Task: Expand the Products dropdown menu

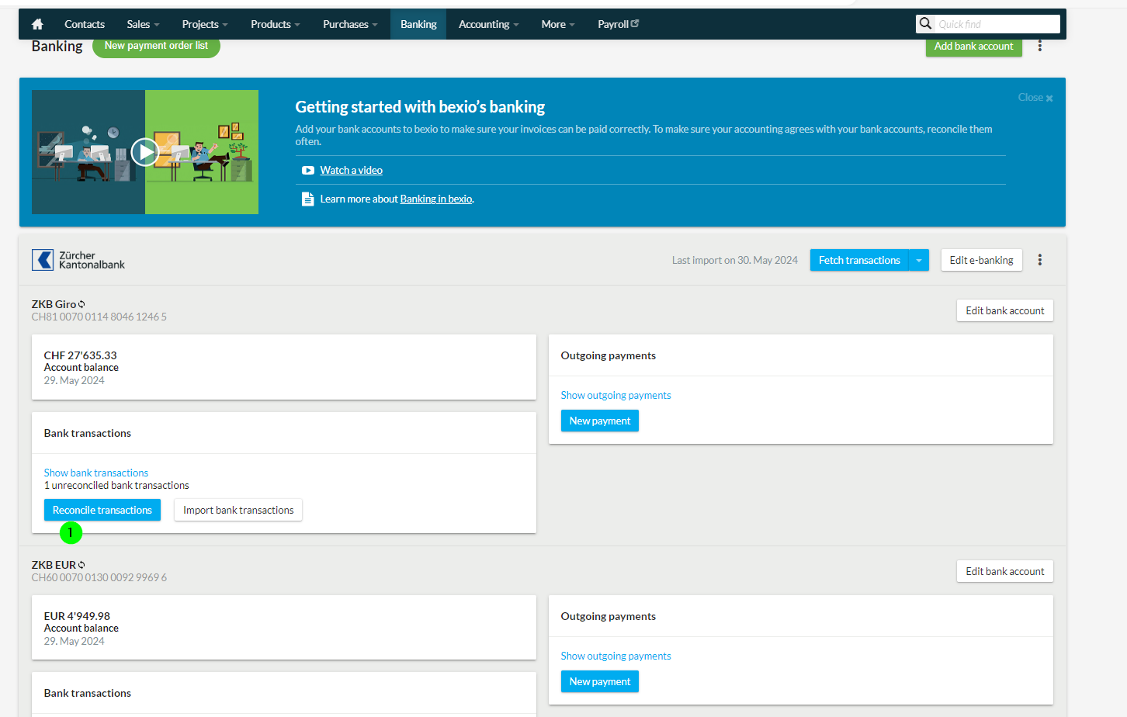Action: pyautogui.click(x=276, y=24)
